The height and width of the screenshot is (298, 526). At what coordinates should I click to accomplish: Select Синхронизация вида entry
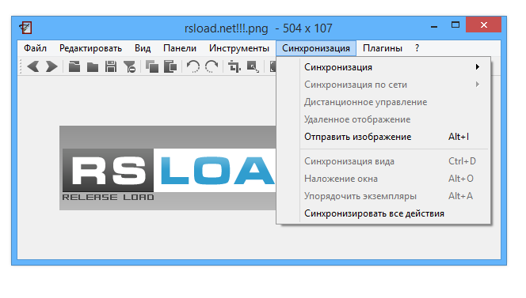pos(383,161)
